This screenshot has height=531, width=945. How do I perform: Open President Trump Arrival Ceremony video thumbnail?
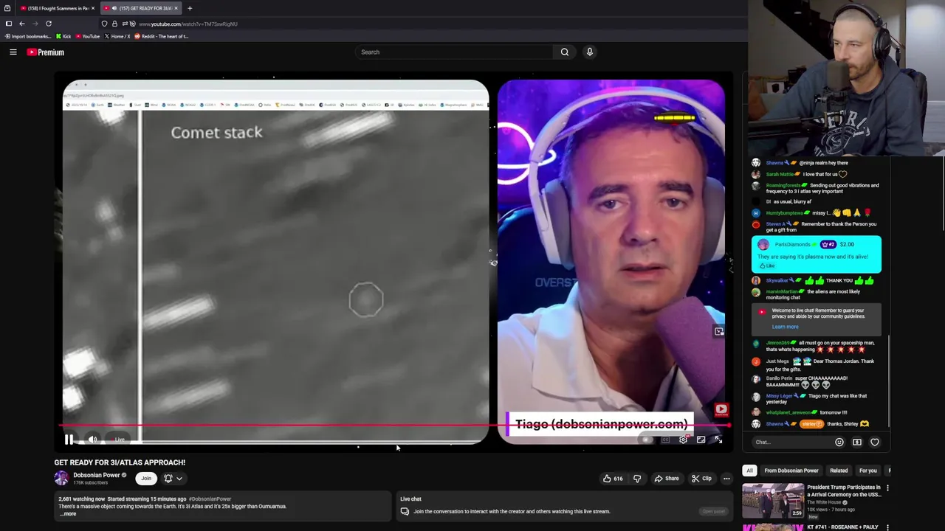(x=773, y=500)
